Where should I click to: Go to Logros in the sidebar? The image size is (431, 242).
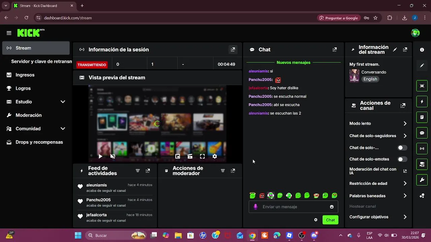[36, 88]
